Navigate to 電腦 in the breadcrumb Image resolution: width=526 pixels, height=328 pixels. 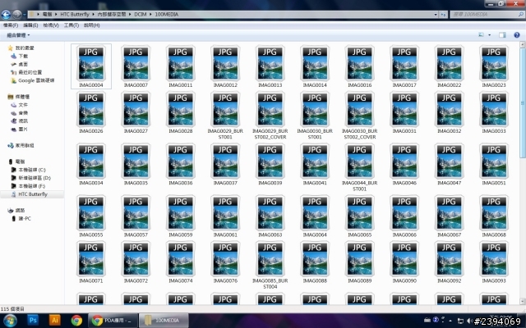47,15
